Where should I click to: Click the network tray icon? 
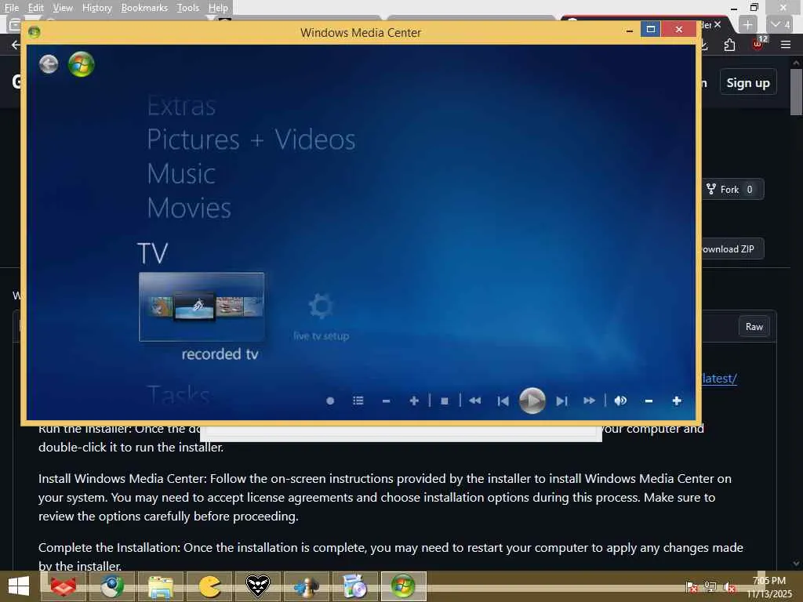click(710, 586)
